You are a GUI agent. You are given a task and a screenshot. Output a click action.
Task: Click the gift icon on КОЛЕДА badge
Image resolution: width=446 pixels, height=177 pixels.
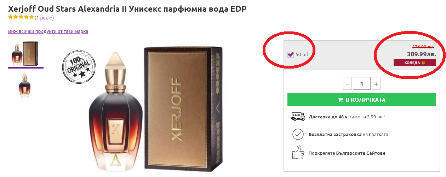(423, 63)
